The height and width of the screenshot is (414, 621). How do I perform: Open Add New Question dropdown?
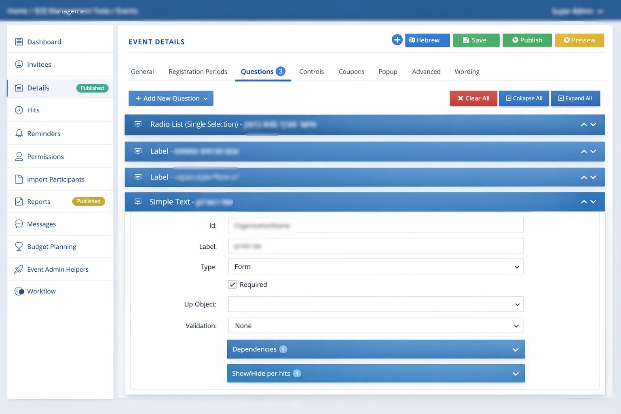171,98
